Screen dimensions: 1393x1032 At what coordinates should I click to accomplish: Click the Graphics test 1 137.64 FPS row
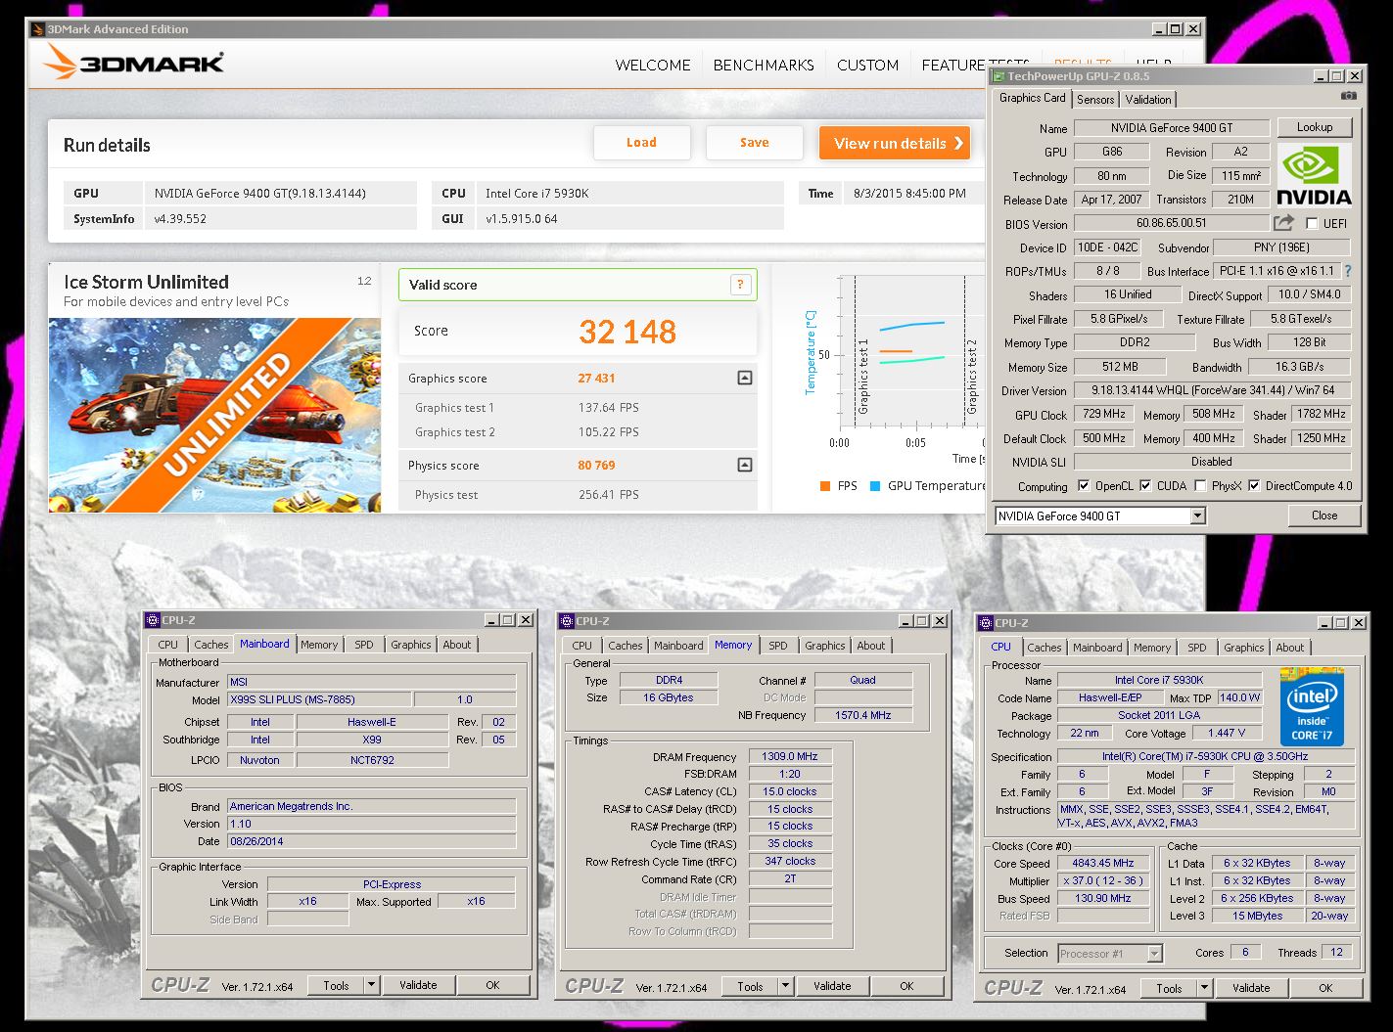(578, 408)
